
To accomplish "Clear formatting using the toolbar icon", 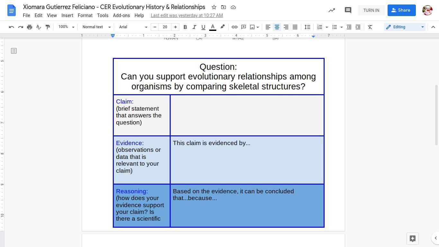I will point(370,27).
